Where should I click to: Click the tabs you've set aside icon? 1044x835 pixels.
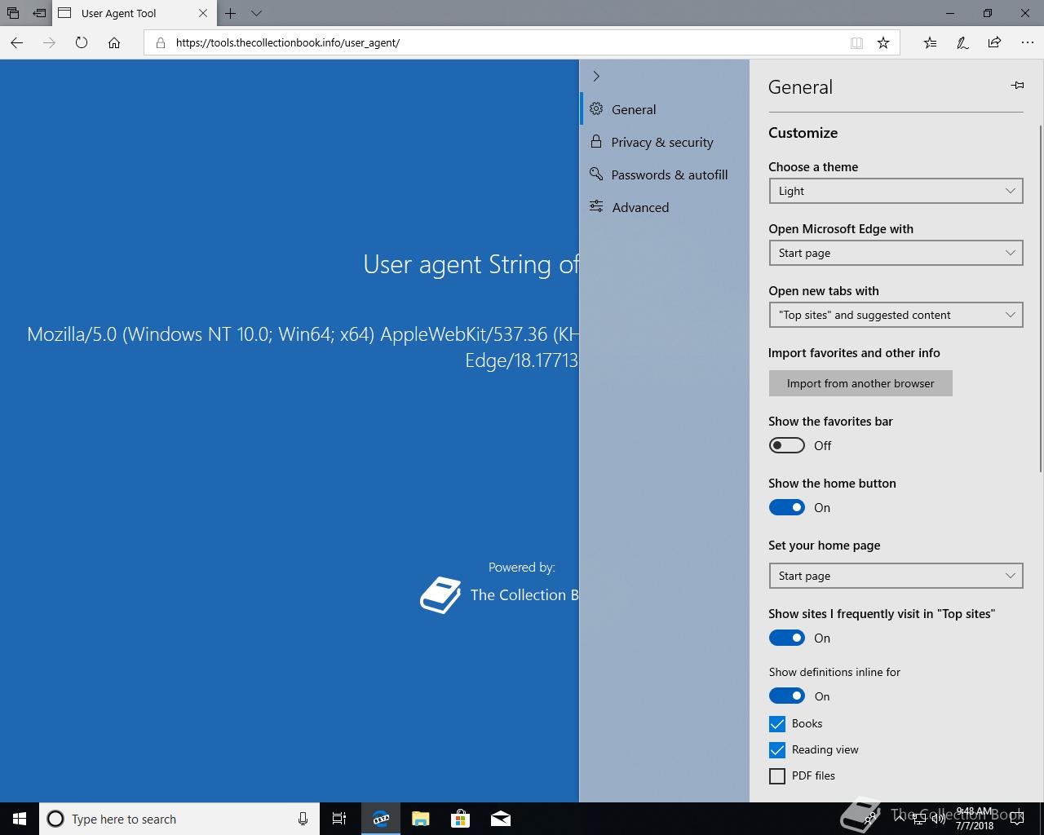coord(13,13)
